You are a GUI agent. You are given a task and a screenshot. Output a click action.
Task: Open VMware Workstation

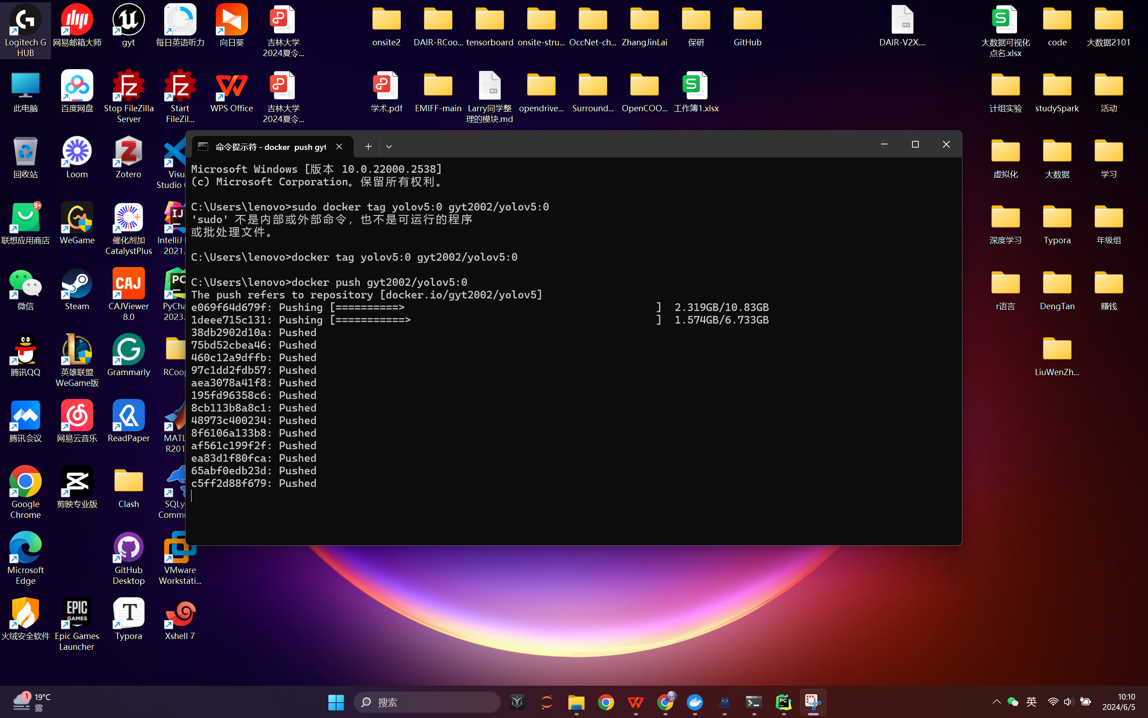[x=180, y=558]
